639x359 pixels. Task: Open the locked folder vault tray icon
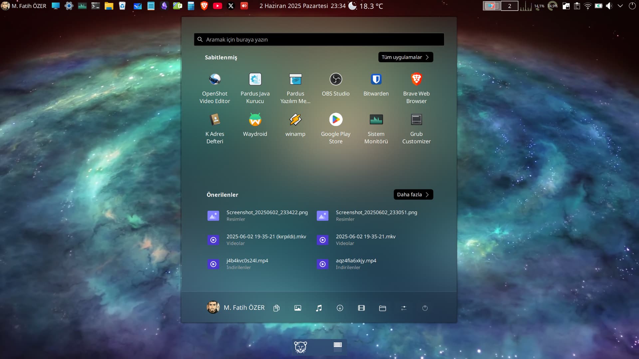click(x=566, y=6)
